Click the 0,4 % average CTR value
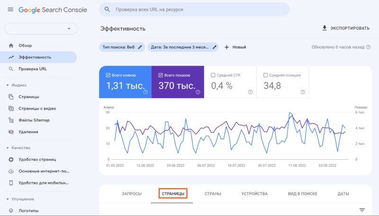Viewport: 379px width, 216px height. (222, 86)
